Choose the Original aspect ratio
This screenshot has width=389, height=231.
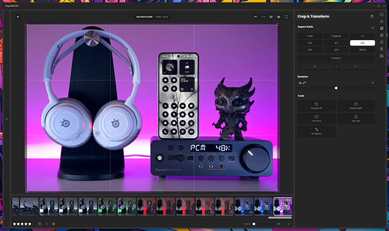point(336,36)
